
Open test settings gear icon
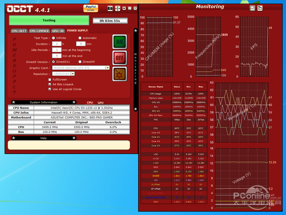click(x=119, y=75)
